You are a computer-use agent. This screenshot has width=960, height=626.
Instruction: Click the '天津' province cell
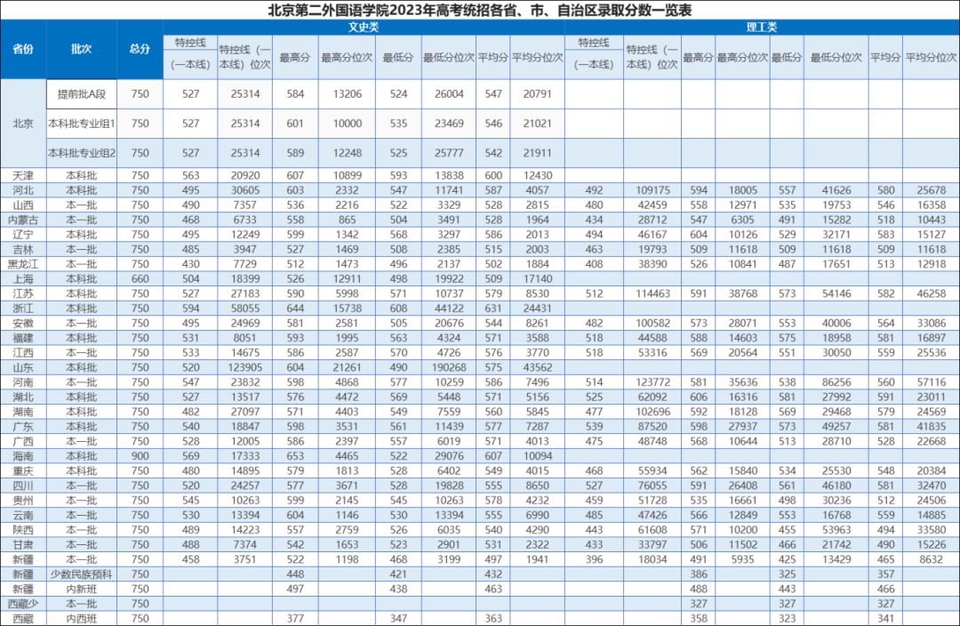pos(23,175)
